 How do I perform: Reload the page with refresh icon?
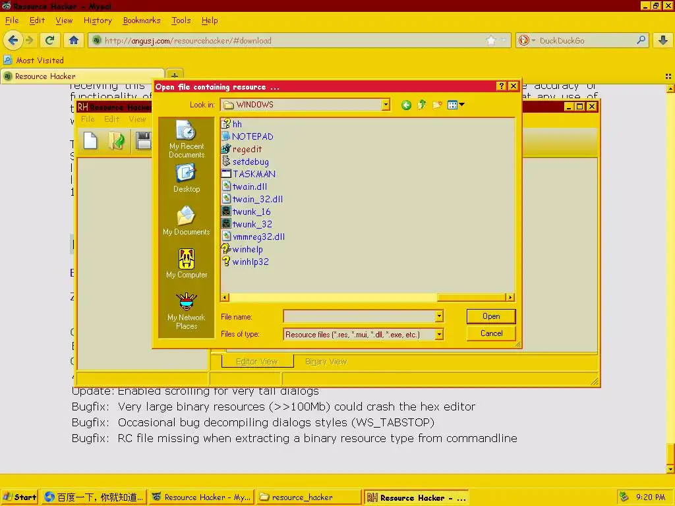click(49, 40)
